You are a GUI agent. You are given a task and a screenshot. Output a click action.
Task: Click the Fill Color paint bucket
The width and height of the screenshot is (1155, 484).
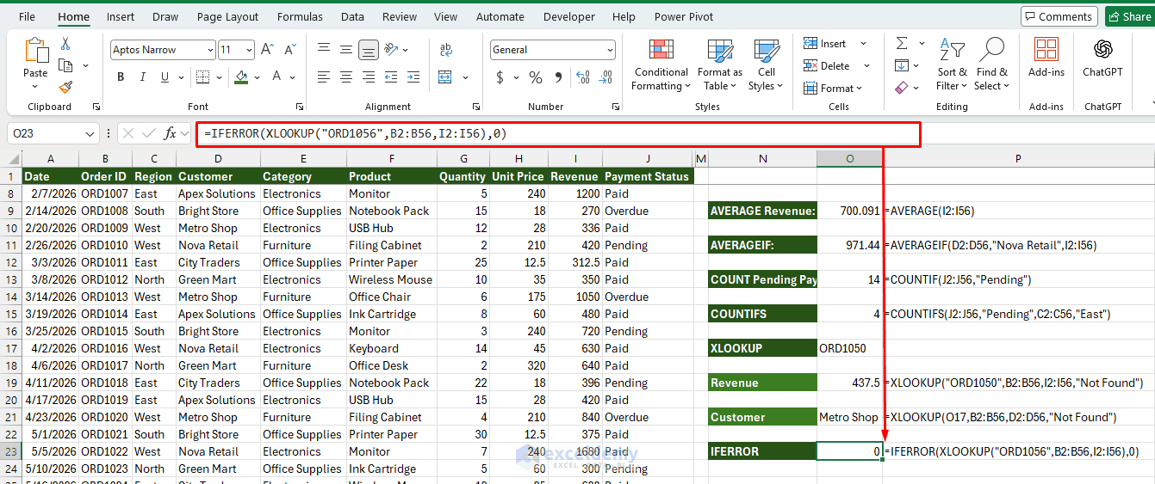coord(242,77)
